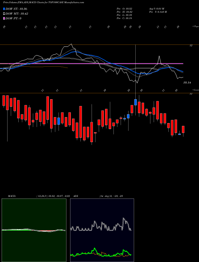Select the 'DOW PT: 0' legend label
The image size is (199, 262).
(x=14, y=18)
